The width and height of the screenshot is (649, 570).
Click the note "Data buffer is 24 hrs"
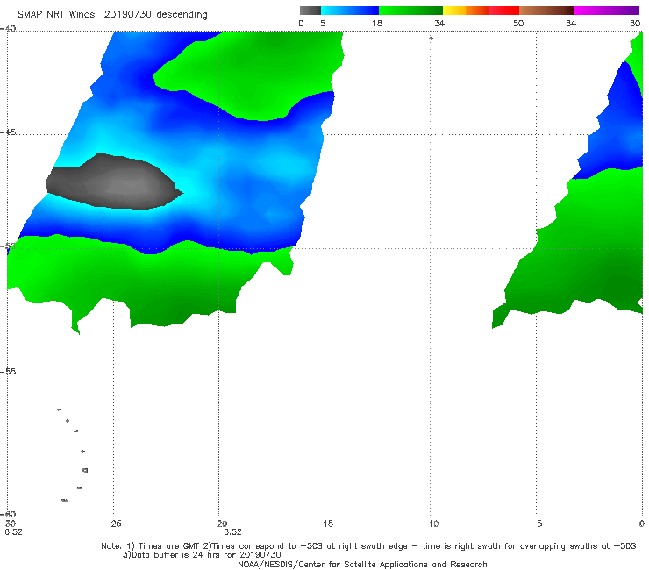pyautogui.click(x=177, y=555)
